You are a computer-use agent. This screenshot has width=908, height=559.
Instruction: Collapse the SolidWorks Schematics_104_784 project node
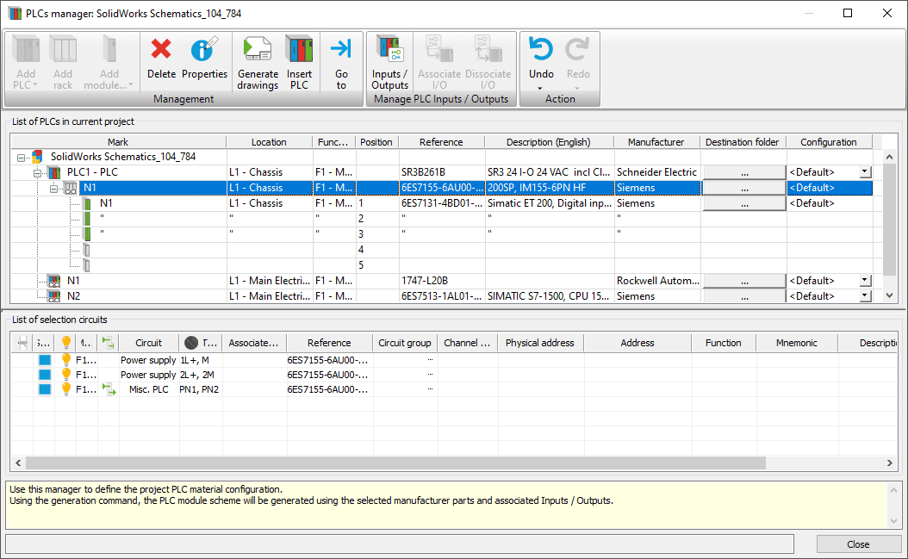tap(22, 158)
